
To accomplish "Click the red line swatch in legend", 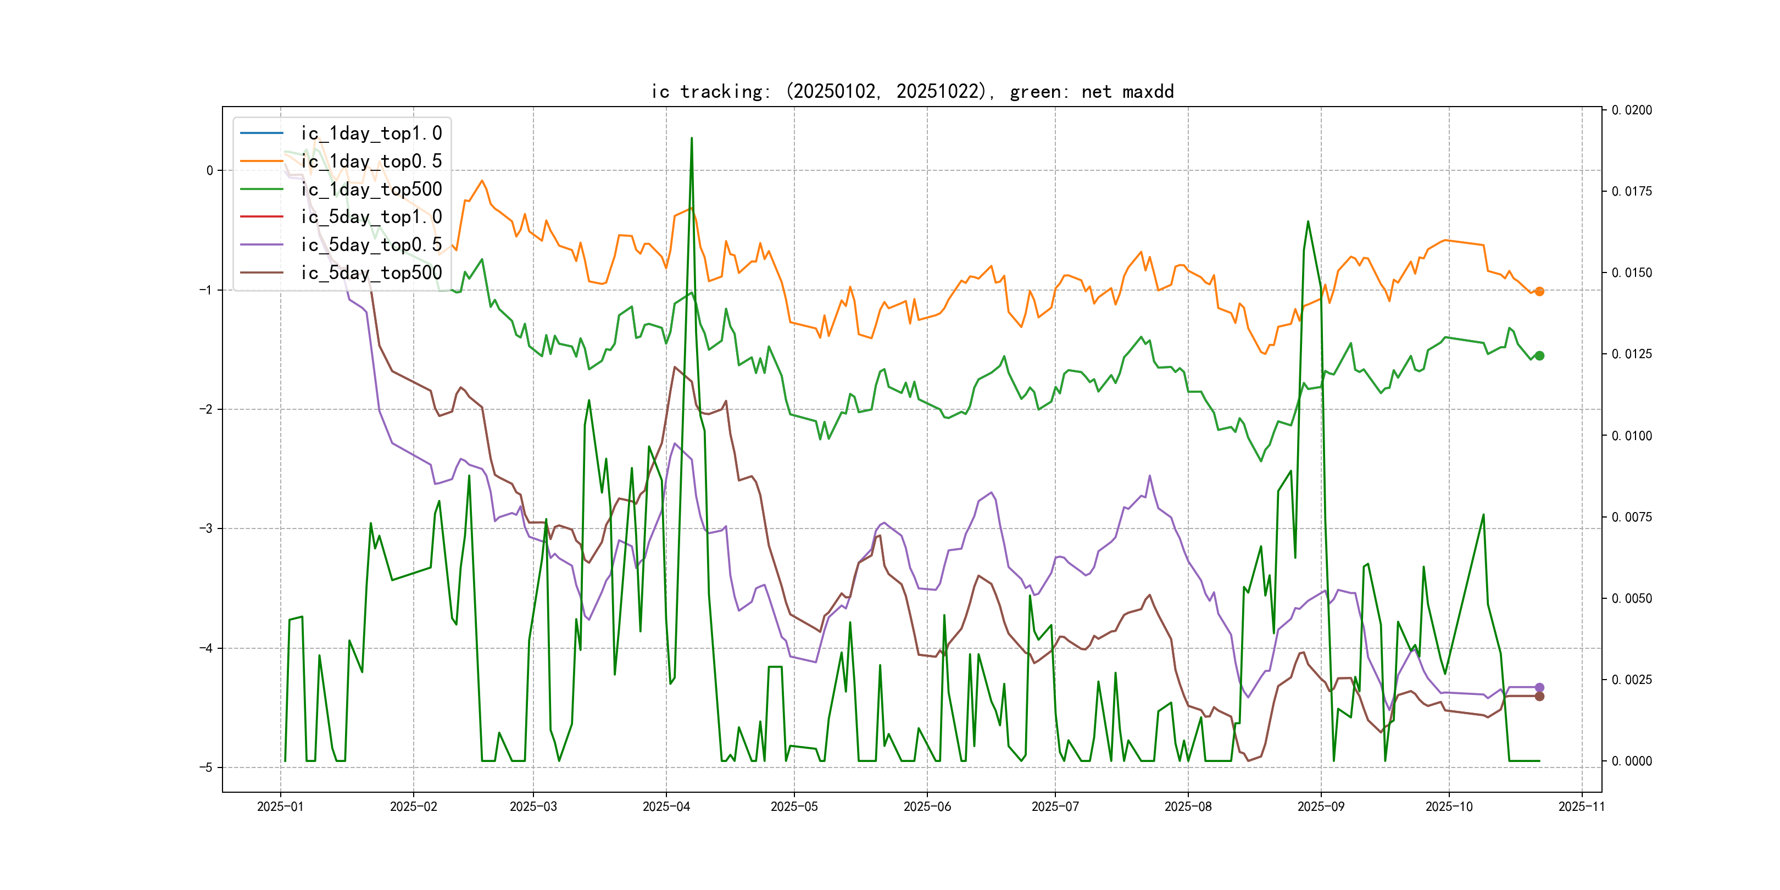I will (262, 217).
